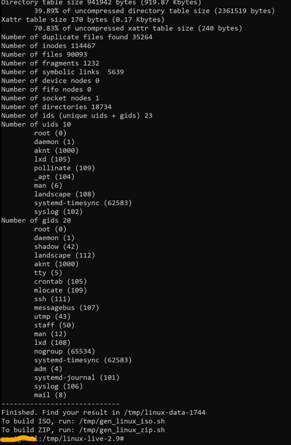Click the 'Number of symbolic links 5639' line
This screenshot has width=291, height=445.
pos(62,72)
